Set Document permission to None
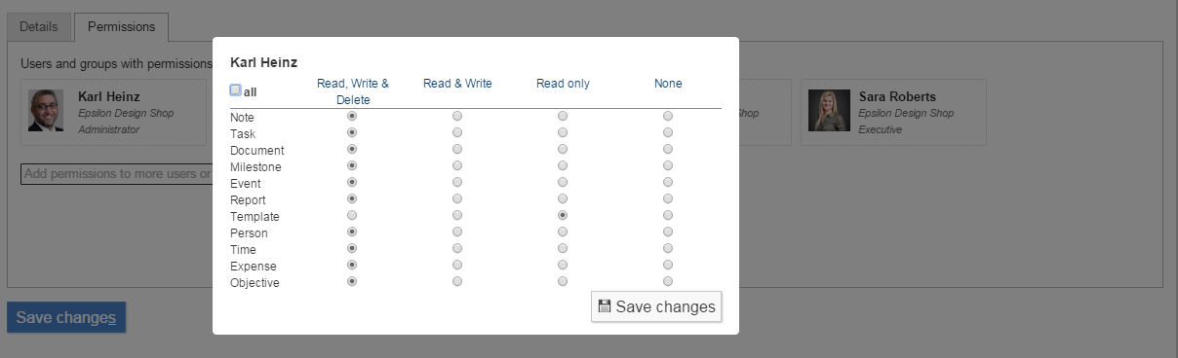The width and height of the screenshot is (1178, 358). click(668, 149)
